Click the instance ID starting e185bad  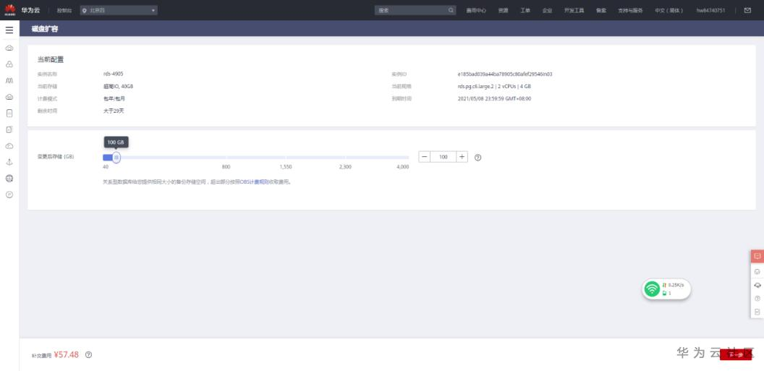(x=505, y=74)
